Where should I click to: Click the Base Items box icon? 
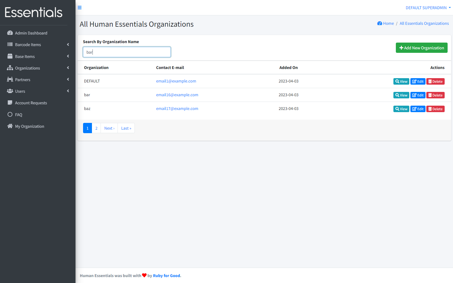coord(10,56)
